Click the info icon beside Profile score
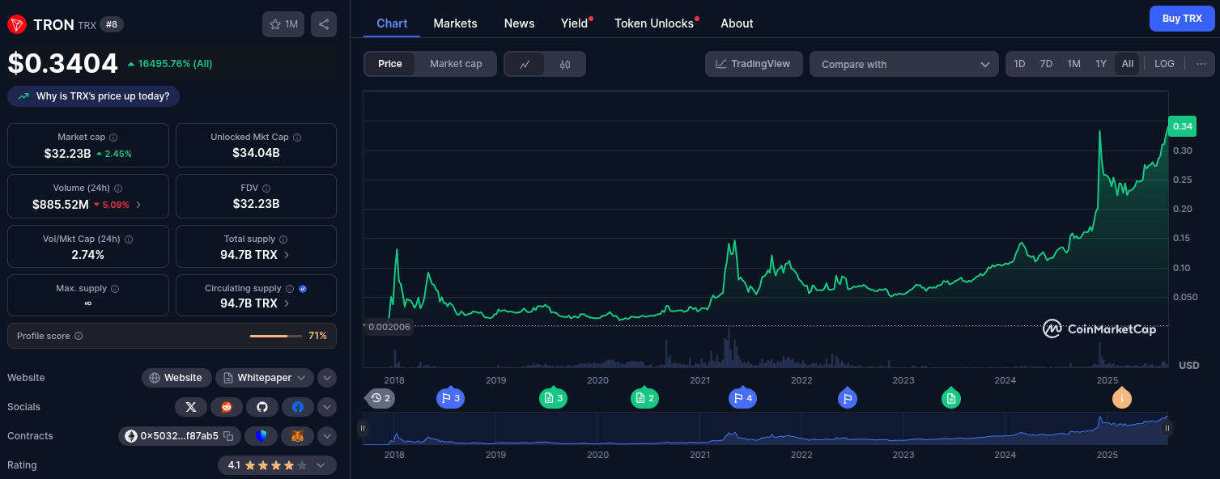The height and width of the screenshot is (479, 1220). click(x=79, y=336)
